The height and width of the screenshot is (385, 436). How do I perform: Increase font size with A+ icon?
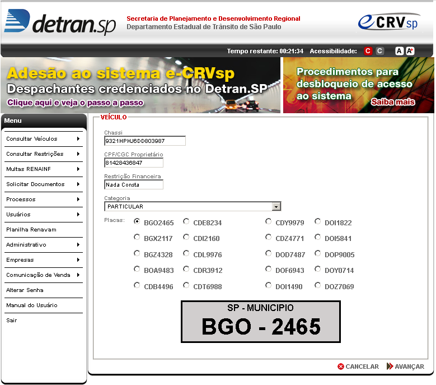click(410, 51)
